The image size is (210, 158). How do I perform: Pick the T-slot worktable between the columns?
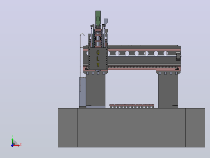pos(132,106)
